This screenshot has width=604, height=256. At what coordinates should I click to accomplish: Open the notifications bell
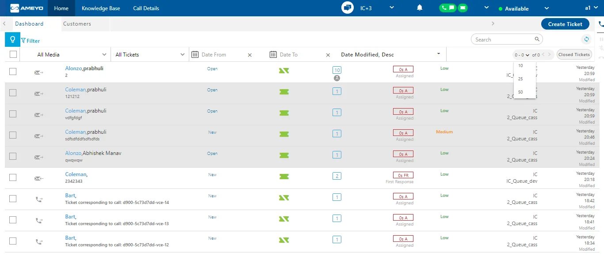tap(420, 8)
